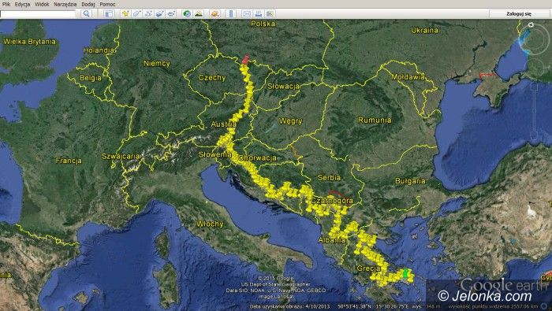
Task: Select the add polygon tool
Action: [137, 13]
